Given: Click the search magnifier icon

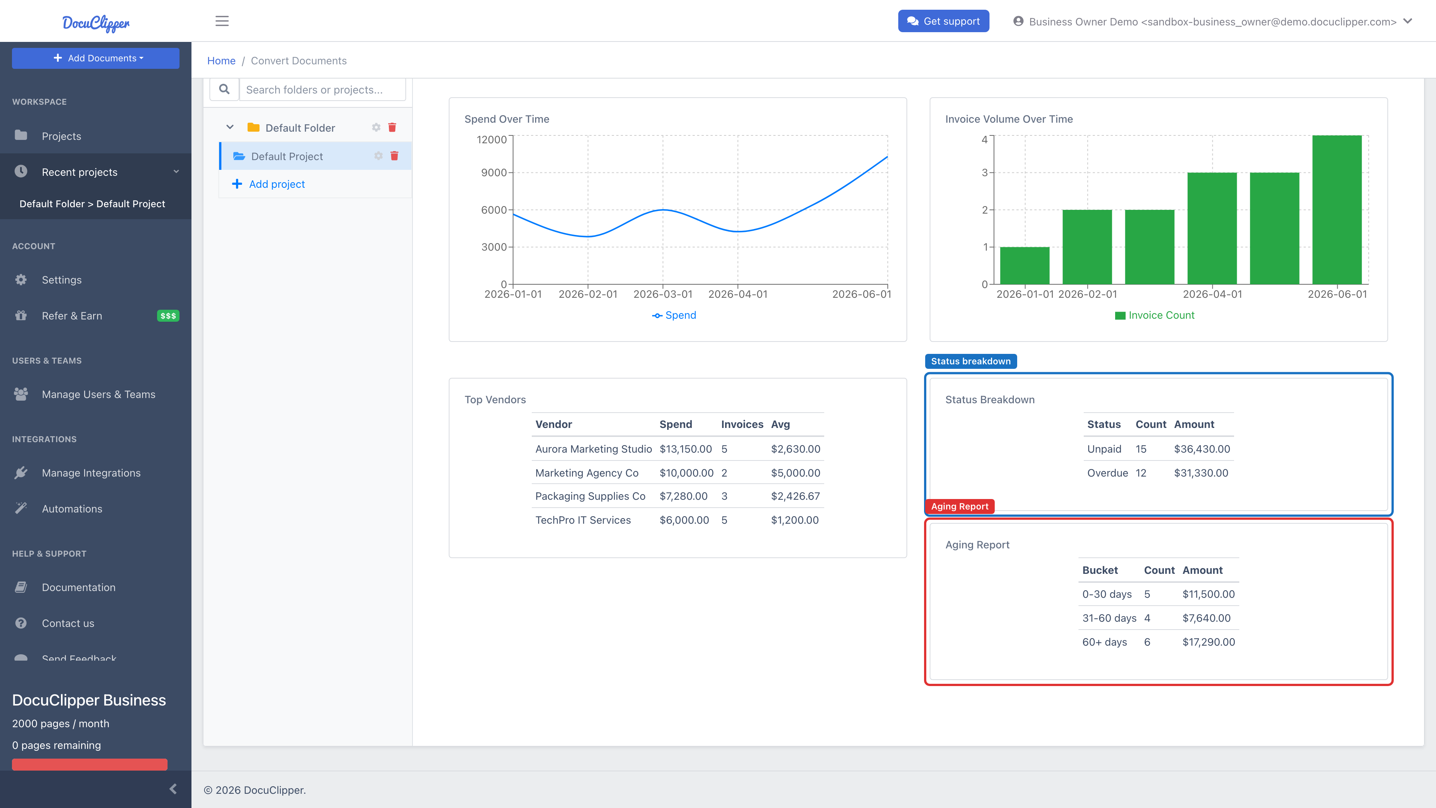Looking at the screenshot, I should click(x=224, y=89).
